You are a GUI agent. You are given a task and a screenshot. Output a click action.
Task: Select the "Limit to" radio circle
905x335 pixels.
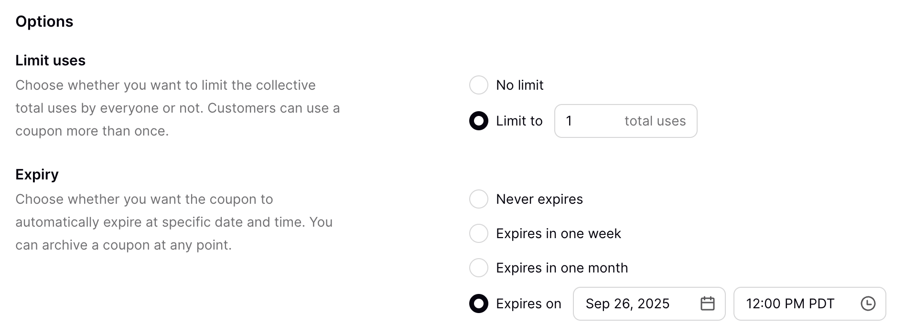479,121
